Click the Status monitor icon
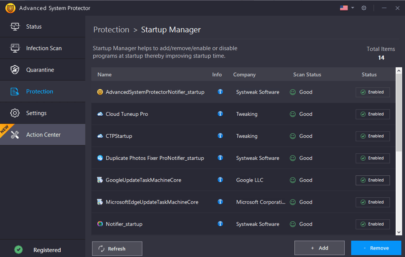This screenshot has width=405, height=257. [15, 26]
